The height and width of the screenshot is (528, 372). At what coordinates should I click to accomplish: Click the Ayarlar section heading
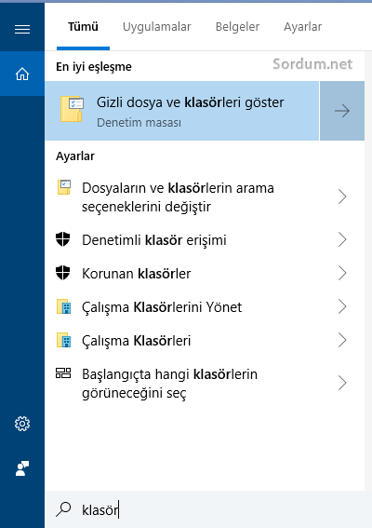coord(75,156)
